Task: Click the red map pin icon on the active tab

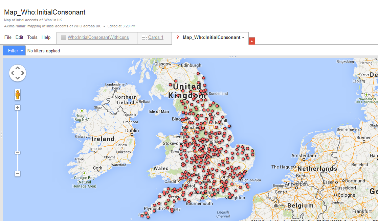Action: (178, 37)
